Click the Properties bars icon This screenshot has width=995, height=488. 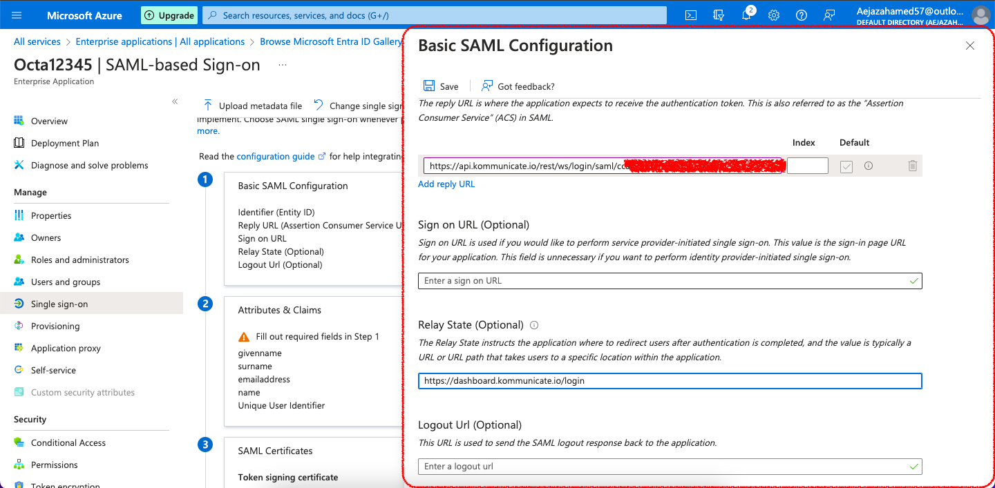19,215
